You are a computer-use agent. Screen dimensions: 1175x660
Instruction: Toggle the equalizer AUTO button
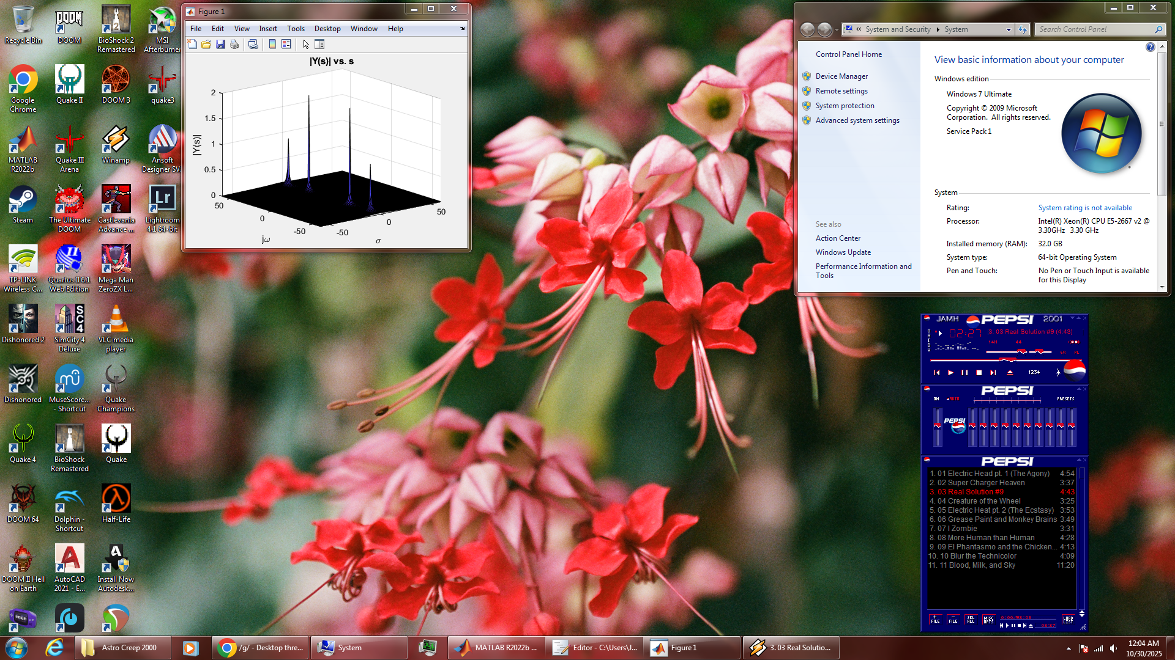click(953, 399)
